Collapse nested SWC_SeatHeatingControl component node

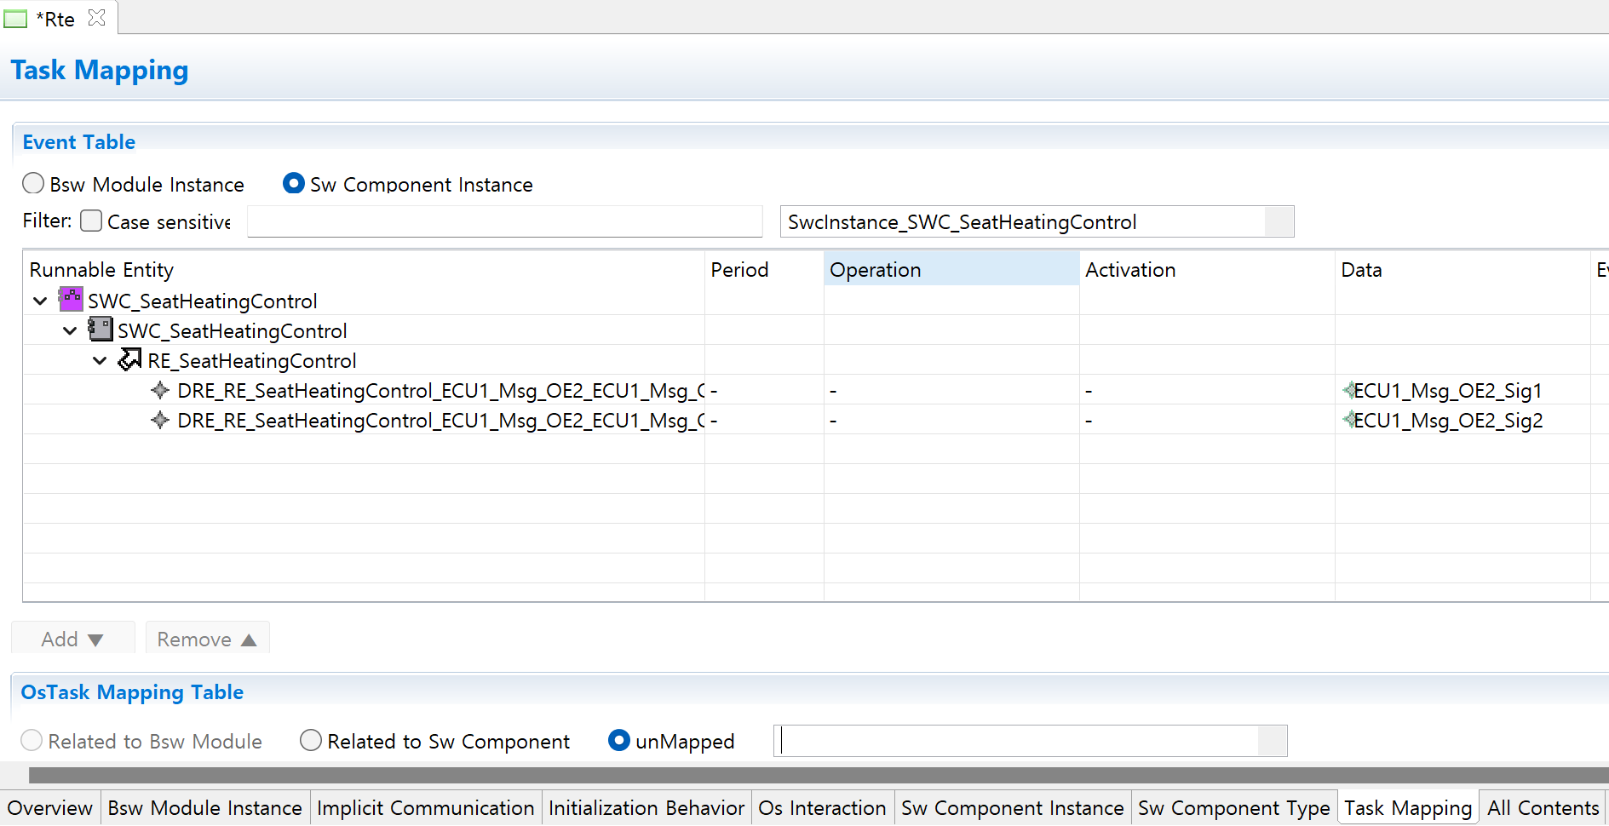[70, 330]
